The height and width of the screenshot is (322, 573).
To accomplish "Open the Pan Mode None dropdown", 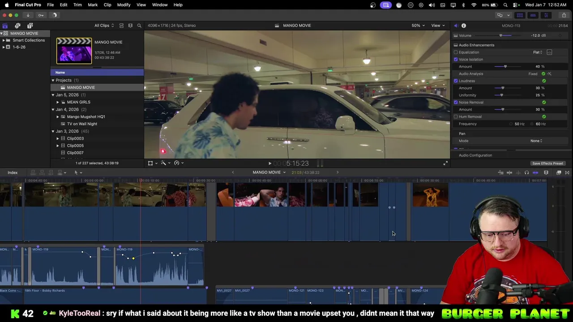I will point(536,141).
